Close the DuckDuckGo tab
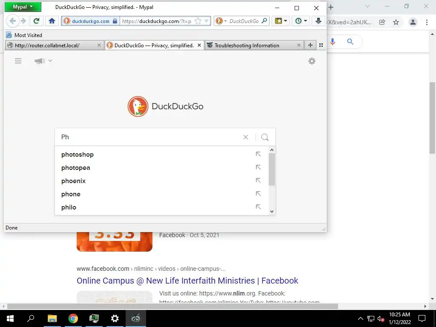Viewport: 436px width, 327px height. 199,45
